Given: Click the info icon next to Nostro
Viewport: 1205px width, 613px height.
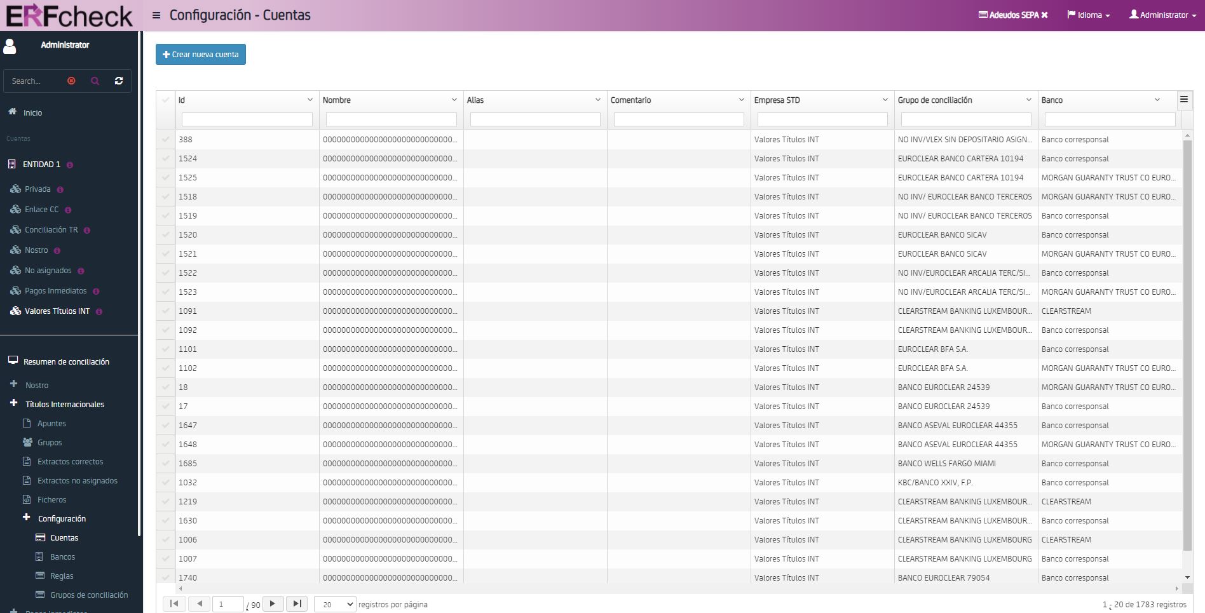Looking at the screenshot, I should (x=56, y=250).
